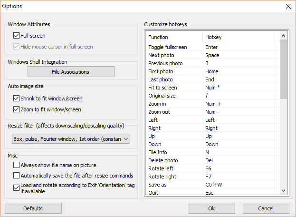Click the Hotkey column header
The height and width of the screenshot is (217, 296).
pyautogui.click(x=238, y=37)
